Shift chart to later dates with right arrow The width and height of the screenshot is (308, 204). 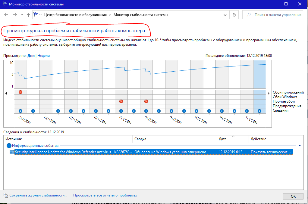(x=269, y=93)
